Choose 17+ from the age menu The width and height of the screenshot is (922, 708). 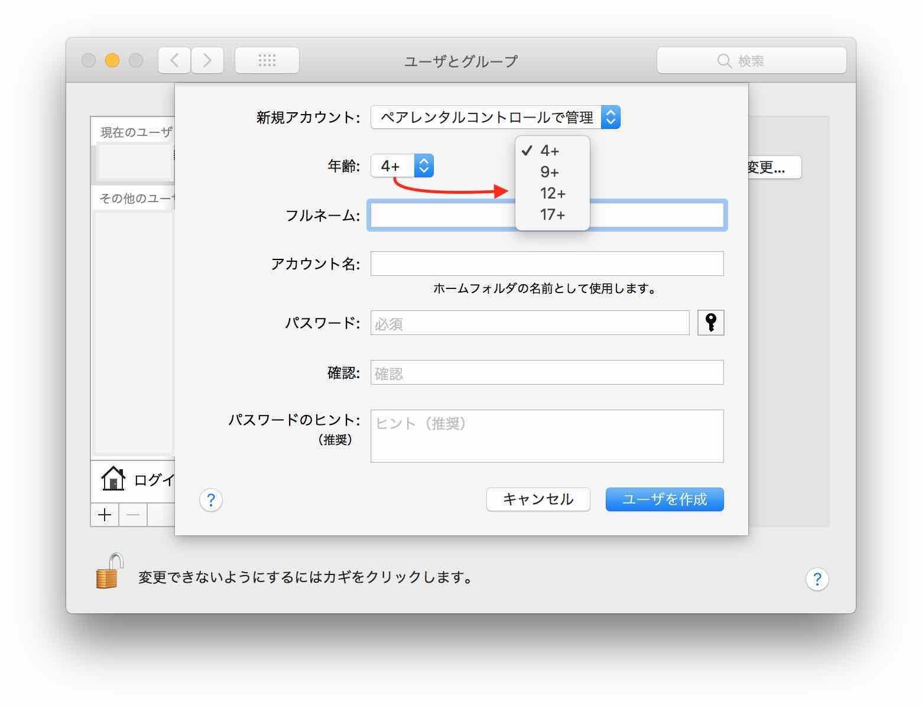(552, 215)
